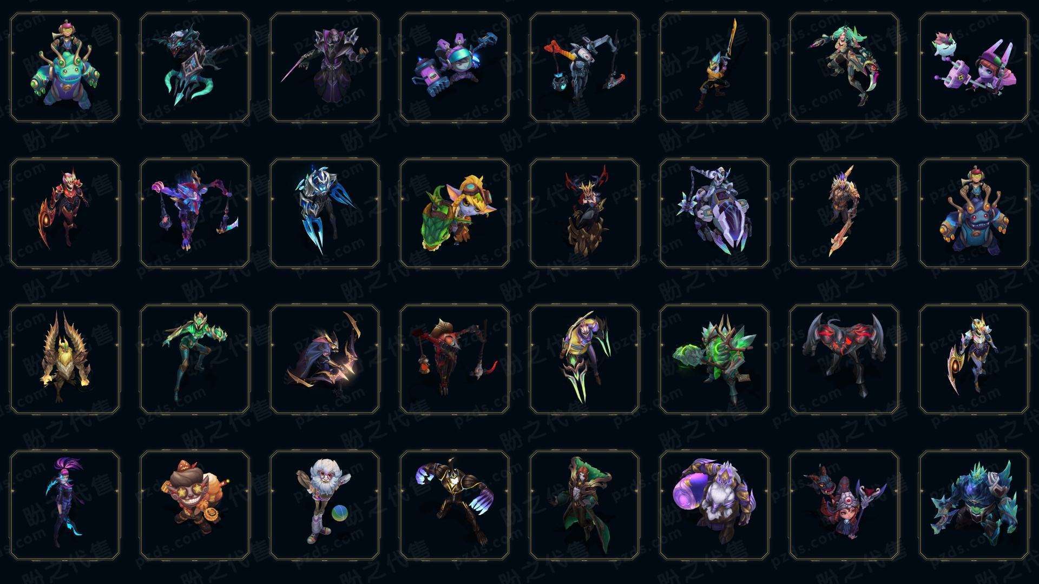Select the small character wielding giant golden sword
The height and width of the screenshot is (584, 1039).
click(x=714, y=67)
